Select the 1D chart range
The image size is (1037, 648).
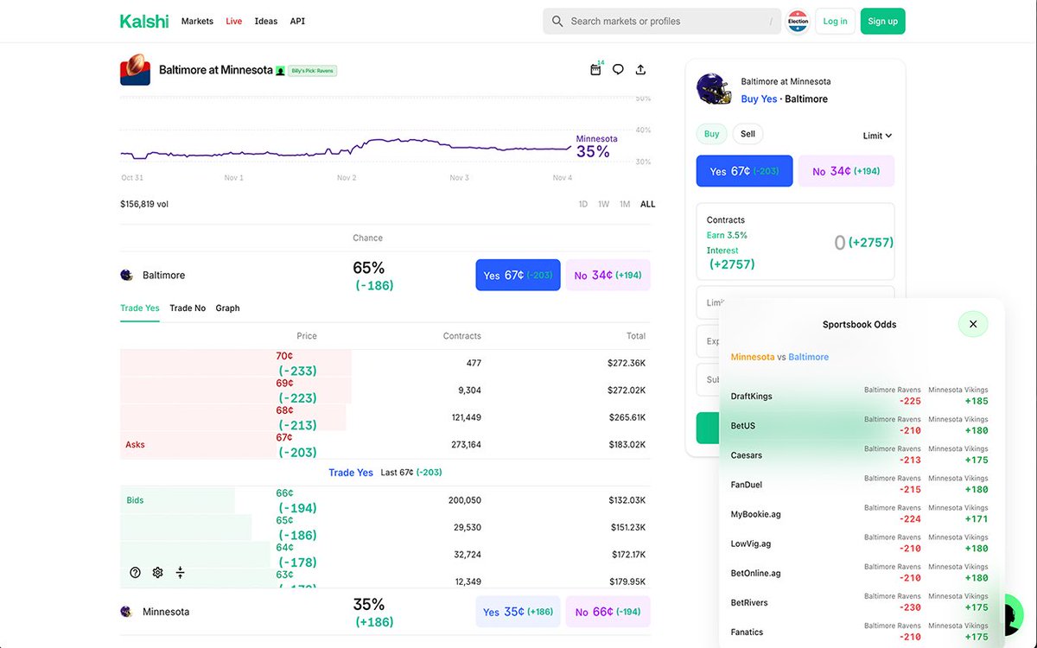583,204
